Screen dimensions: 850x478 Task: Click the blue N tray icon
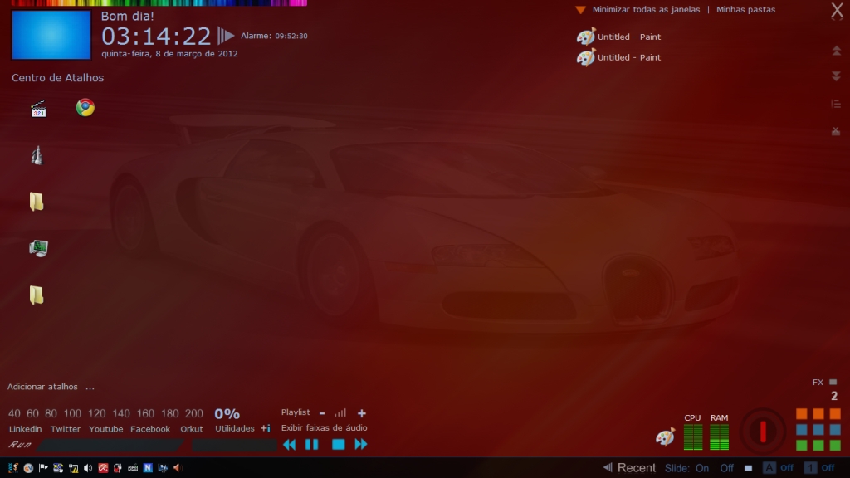click(148, 468)
